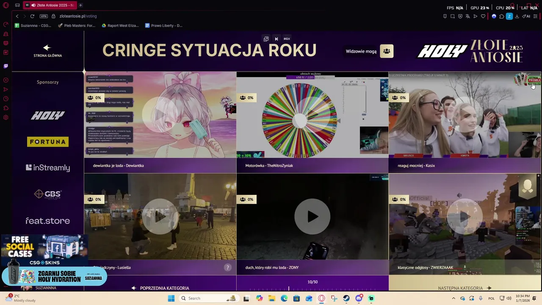Viewport: 542px width, 305px height.
Task: Click the blue Z extension icon
Action: (509, 16)
